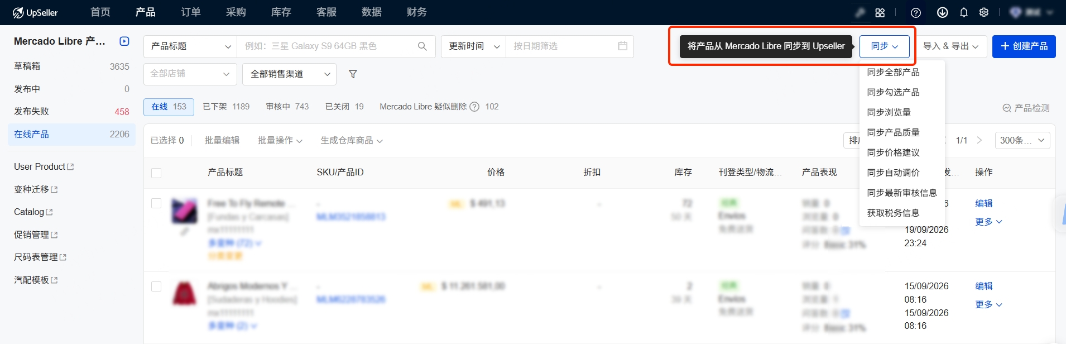The height and width of the screenshot is (344, 1066).
Task: Click the 批量编辑 button
Action: coord(222,141)
